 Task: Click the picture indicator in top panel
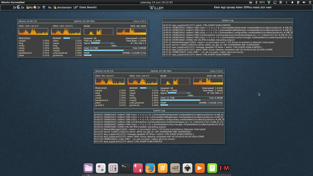point(250,2)
